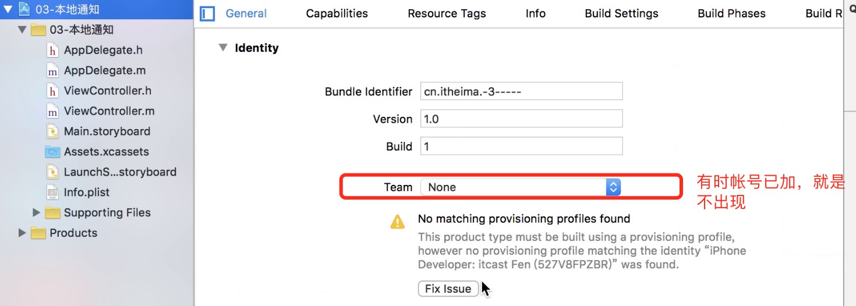Click the sidebar toggle icon left of General
The height and width of the screenshot is (306, 856).
coord(207,13)
